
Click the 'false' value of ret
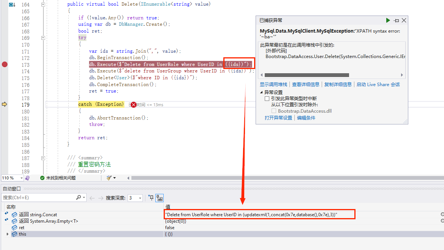(170, 228)
